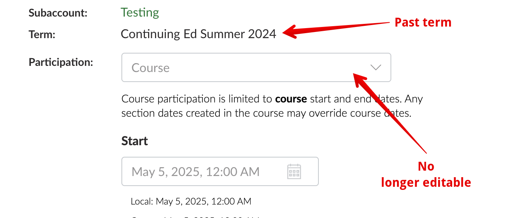
Task: Click the chevron in Participation selector
Action: click(375, 67)
